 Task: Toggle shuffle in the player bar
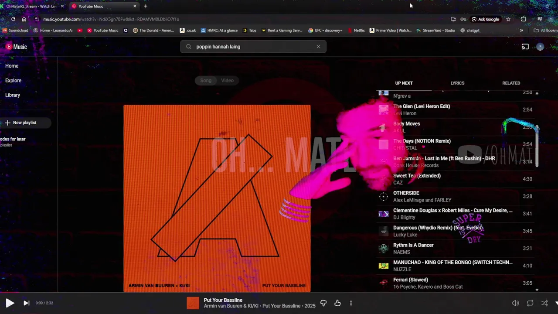[544, 303]
